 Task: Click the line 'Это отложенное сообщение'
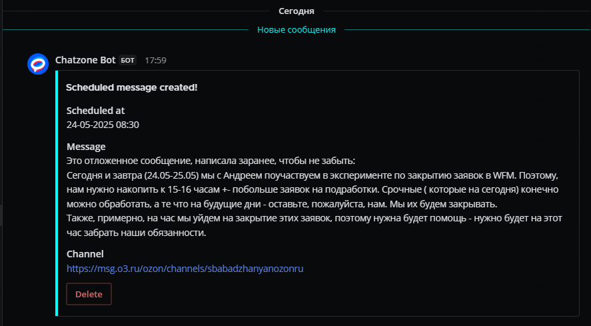click(x=211, y=161)
